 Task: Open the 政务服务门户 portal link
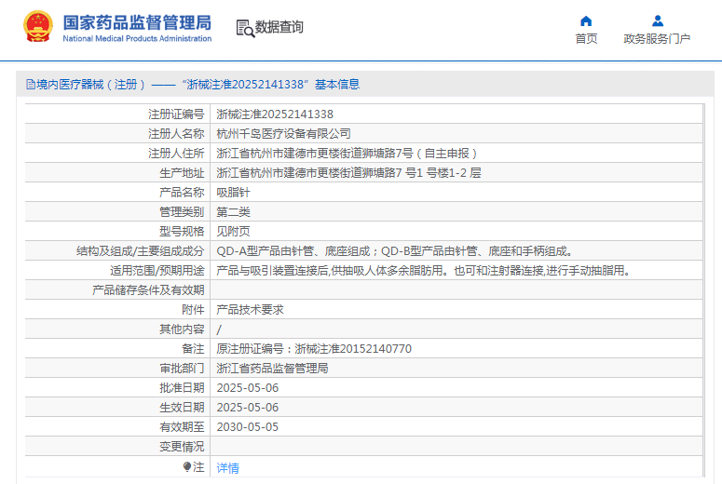click(657, 39)
